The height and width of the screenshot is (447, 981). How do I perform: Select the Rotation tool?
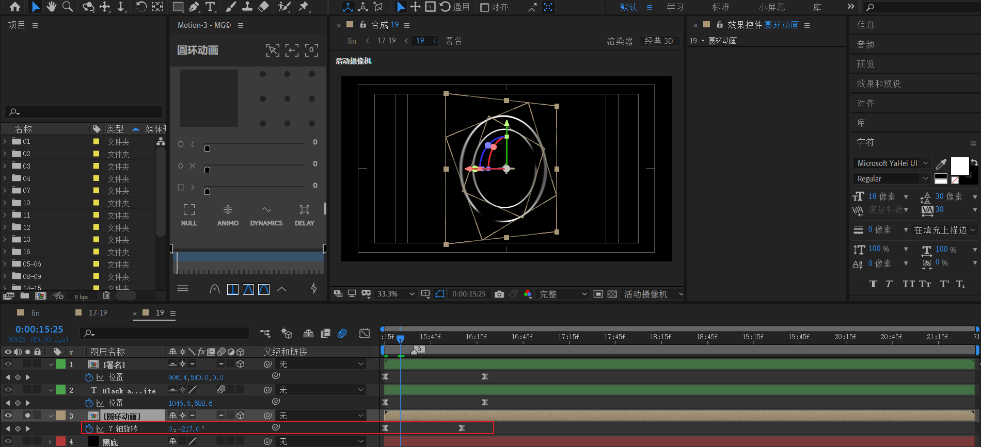tap(141, 7)
